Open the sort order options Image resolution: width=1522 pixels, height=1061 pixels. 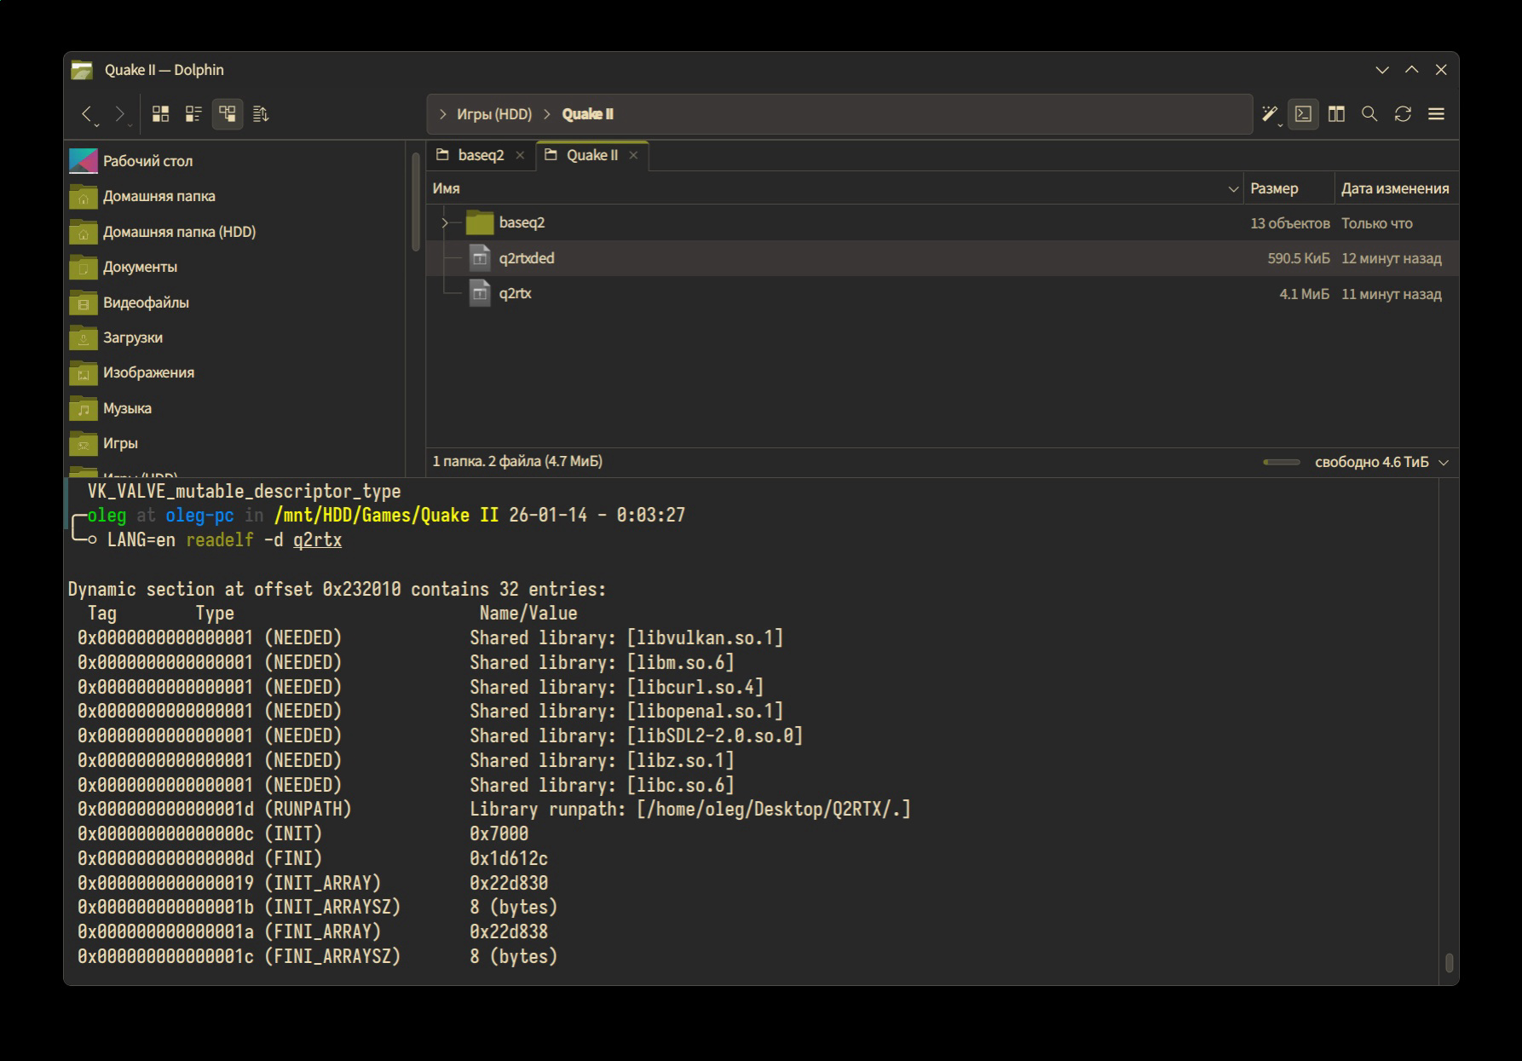coord(261,114)
